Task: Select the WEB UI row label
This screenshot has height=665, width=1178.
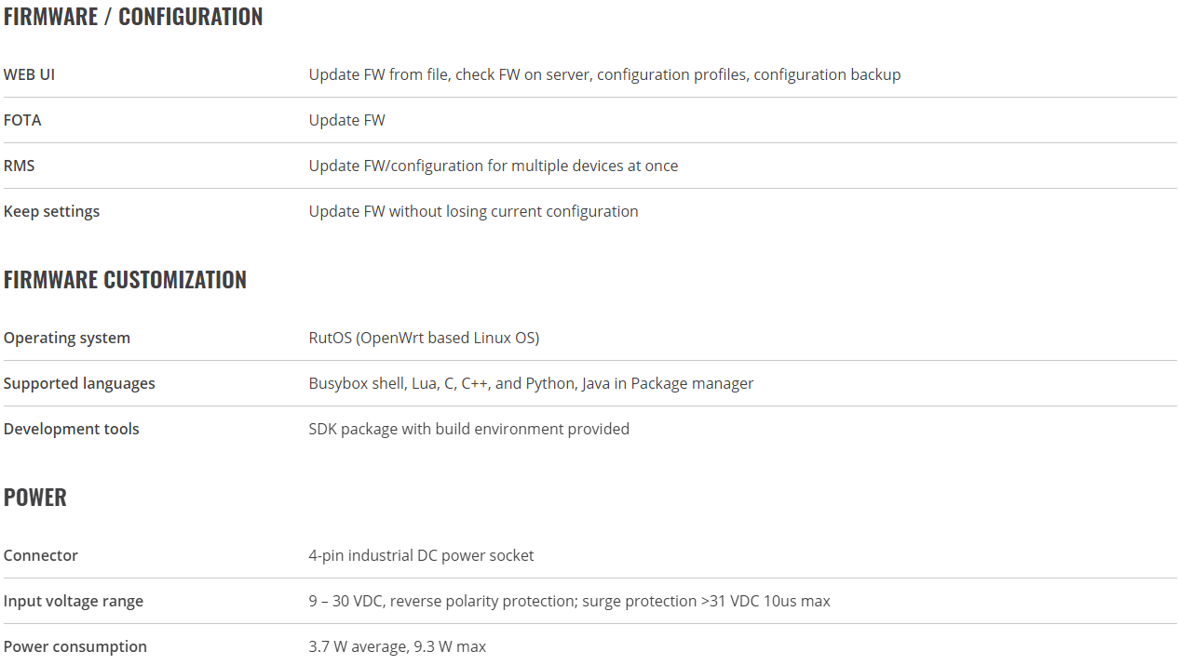Action: 29,74
